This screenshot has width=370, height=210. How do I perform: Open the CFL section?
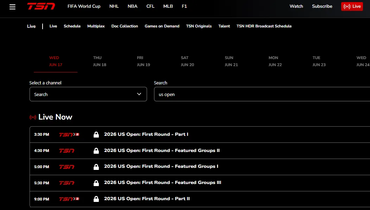150,6
